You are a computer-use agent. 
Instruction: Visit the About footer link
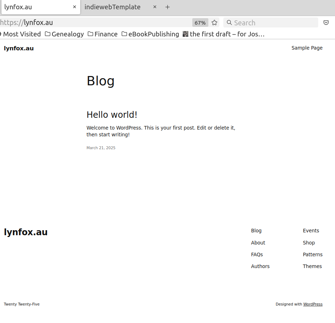[x=258, y=243]
